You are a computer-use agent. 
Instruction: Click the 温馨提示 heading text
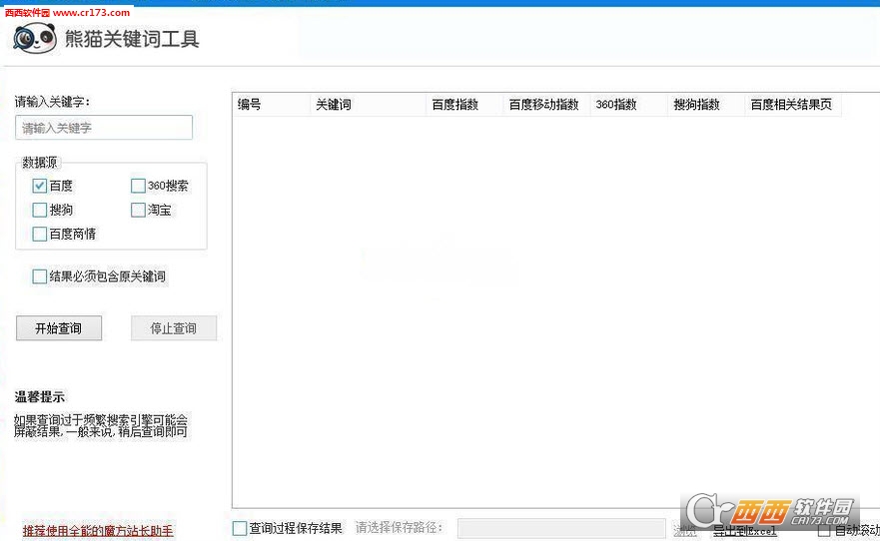coord(40,397)
